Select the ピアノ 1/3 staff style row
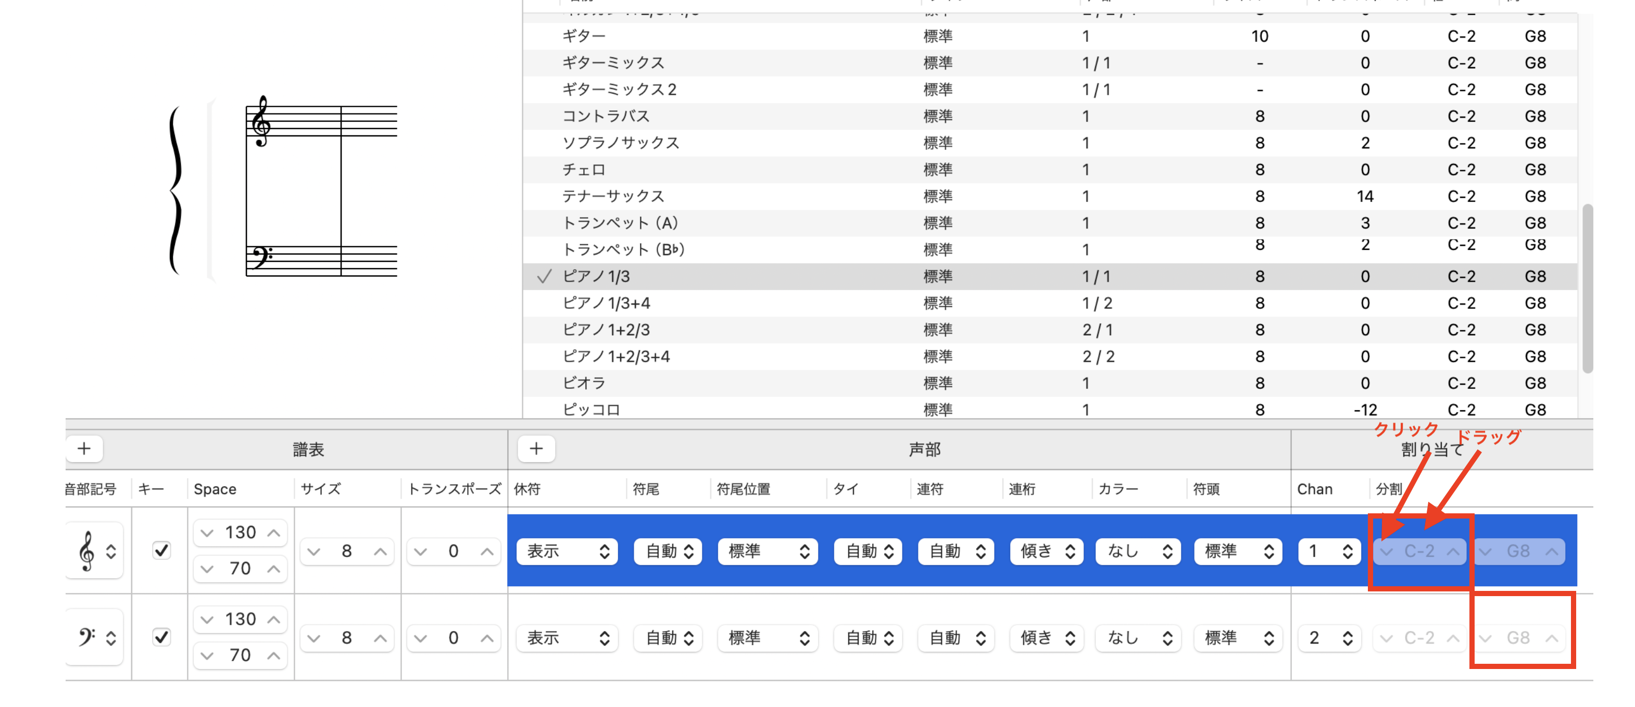 point(597,276)
